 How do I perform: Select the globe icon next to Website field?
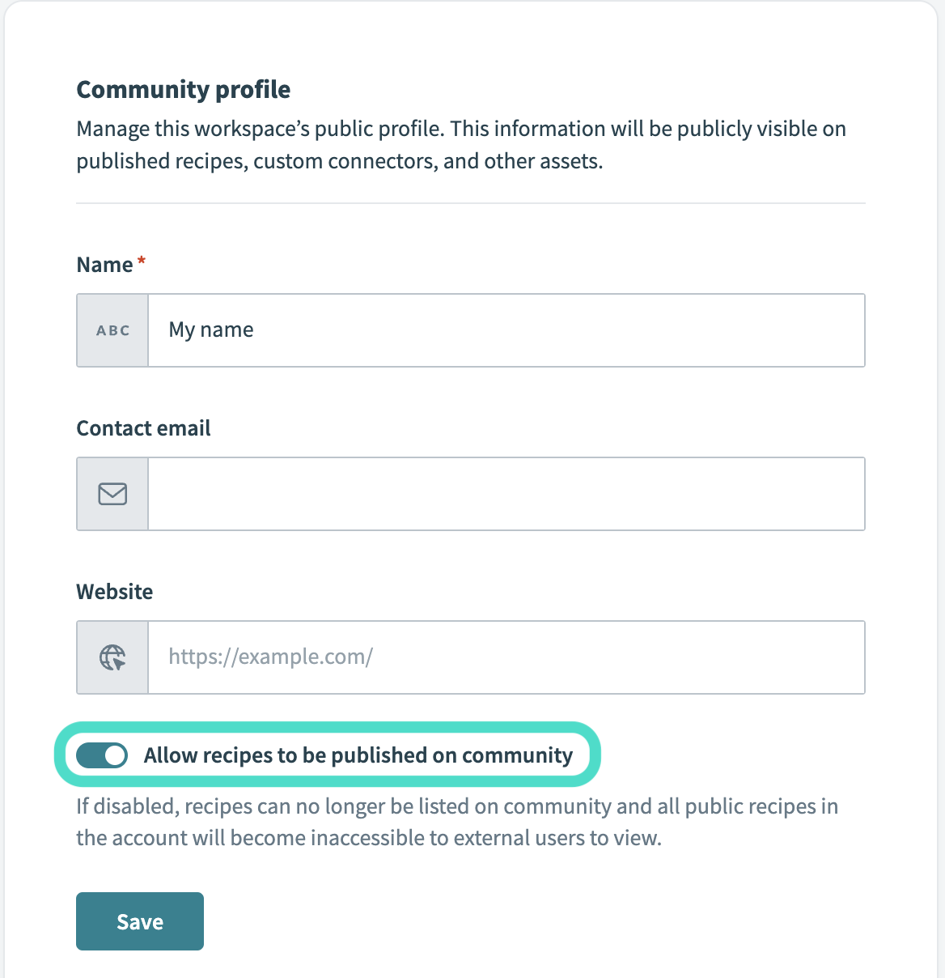(112, 657)
